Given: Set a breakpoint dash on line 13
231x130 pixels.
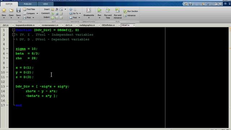Looking at the screenshot, I should 7,86.
